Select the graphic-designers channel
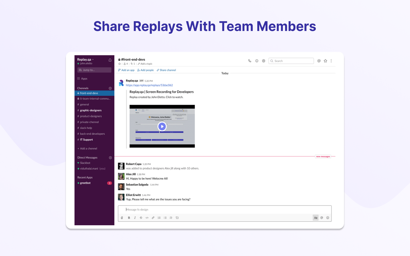 pos(91,110)
